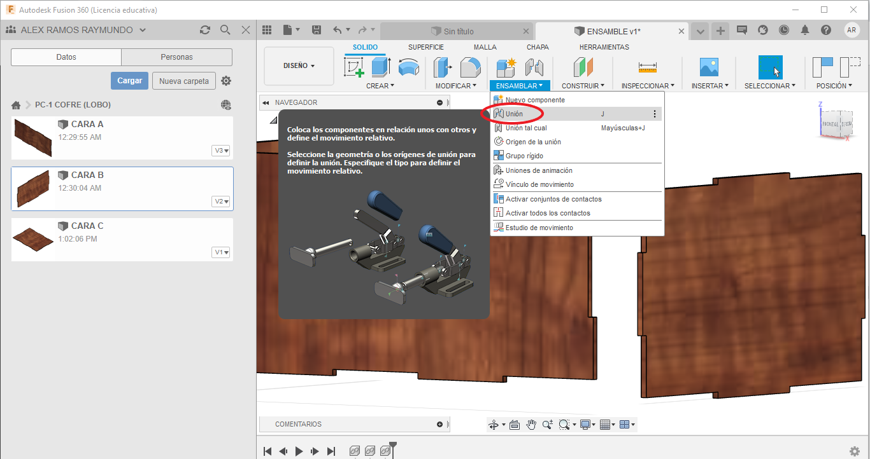Viewport: 870px width, 459px height.
Task: Click the ViewCube front face
Action: pyautogui.click(x=830, y=124)
